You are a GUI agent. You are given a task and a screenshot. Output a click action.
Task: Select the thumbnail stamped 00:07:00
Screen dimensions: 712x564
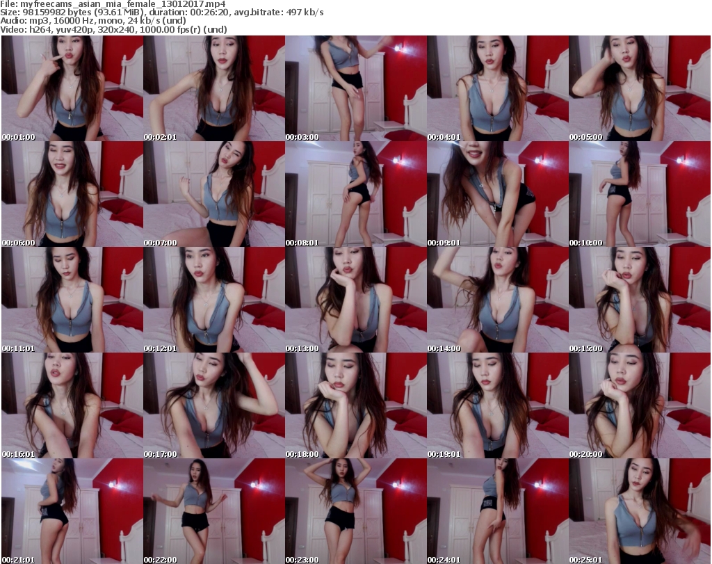coord(214,194)
